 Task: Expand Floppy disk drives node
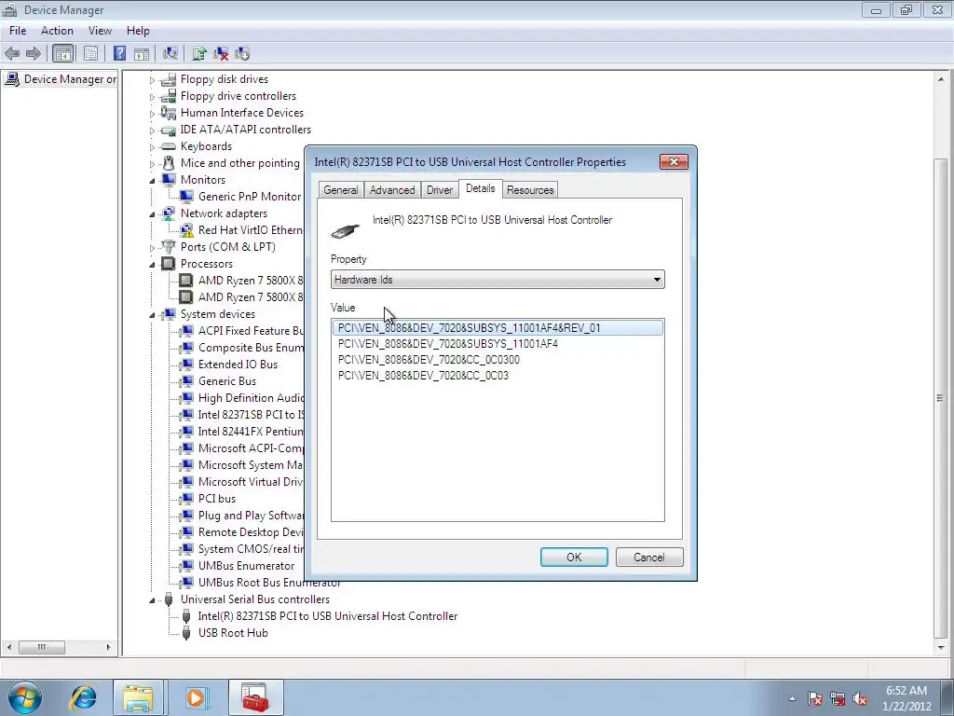(152, 80)
